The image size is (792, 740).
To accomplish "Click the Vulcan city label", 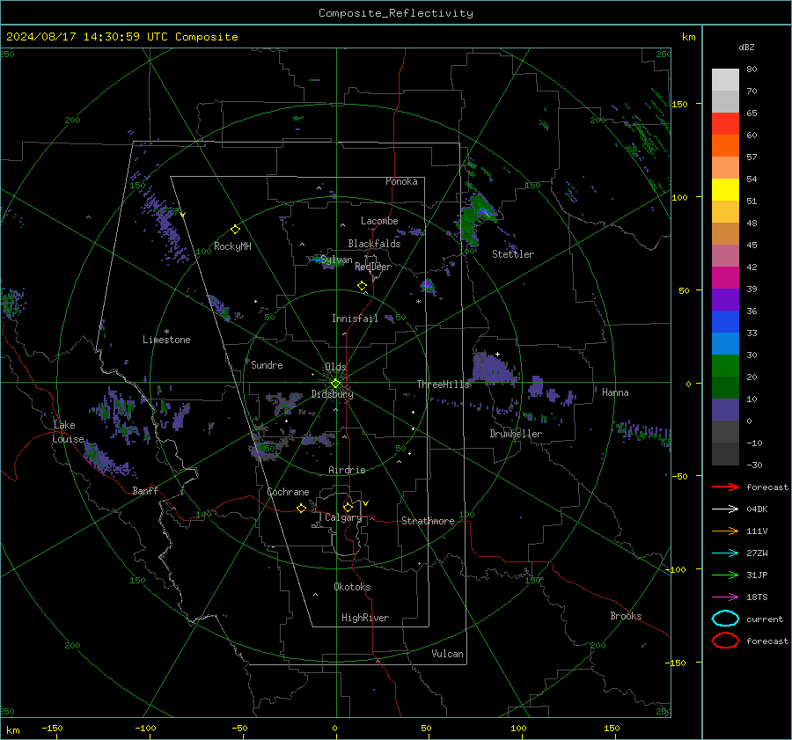I will (447, 654).
